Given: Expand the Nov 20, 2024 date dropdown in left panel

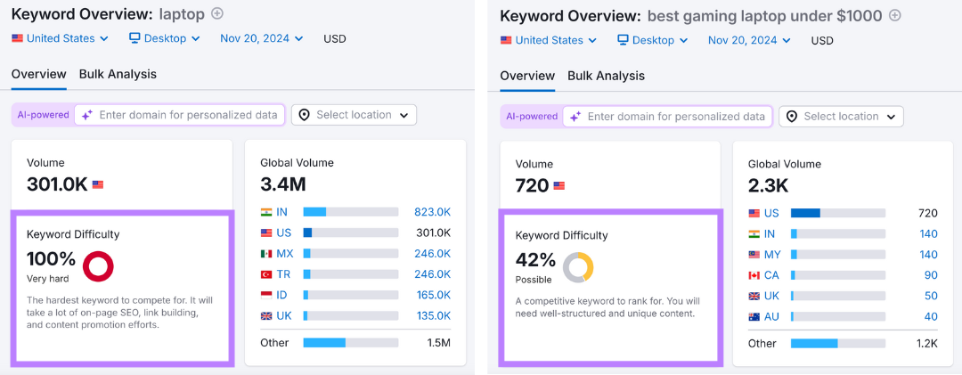Looking at the screenshot, I should pos(262,38).
